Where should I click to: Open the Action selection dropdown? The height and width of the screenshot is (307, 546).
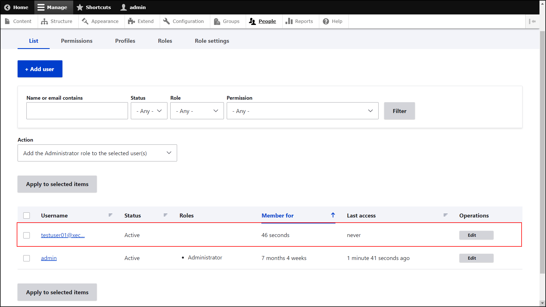[97, 153]
